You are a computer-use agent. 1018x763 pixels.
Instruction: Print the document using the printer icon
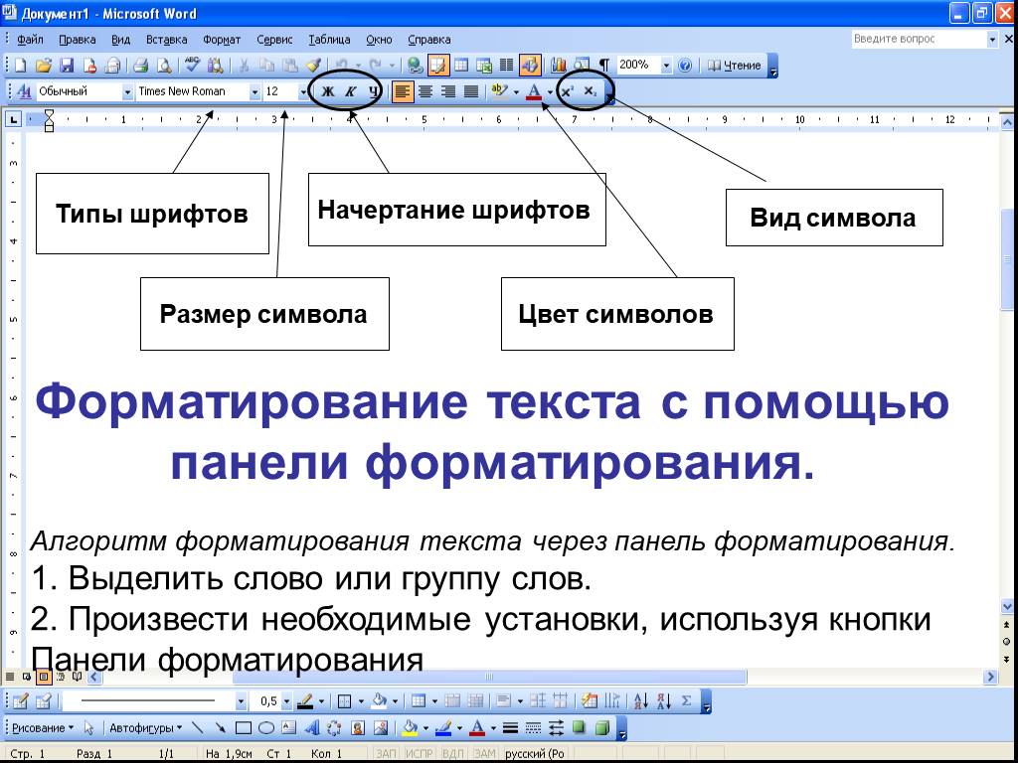click(141, 65)
